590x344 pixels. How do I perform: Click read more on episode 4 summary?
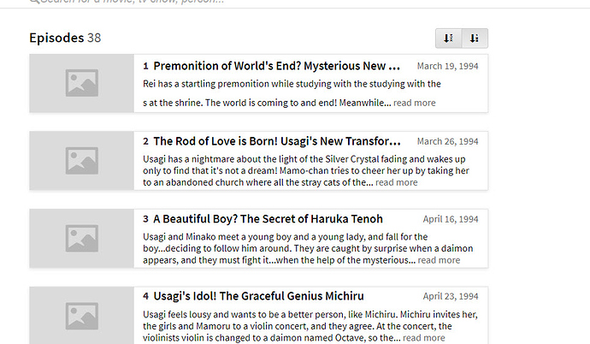pyautogui.click(x=423, y=338)
